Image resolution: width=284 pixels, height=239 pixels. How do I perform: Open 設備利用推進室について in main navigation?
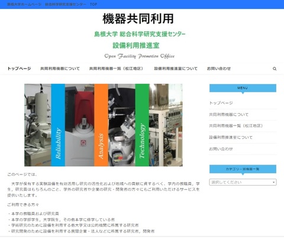pyautogui.click(x=176, y=69)
